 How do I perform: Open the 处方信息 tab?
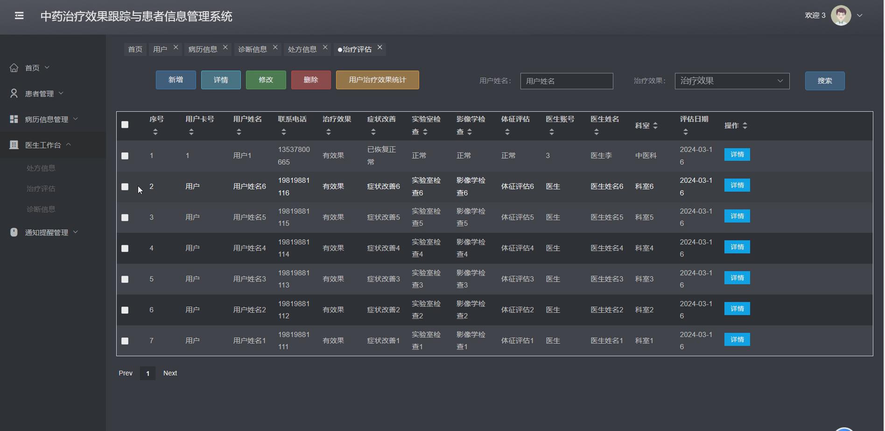click(x=302, y=49)
